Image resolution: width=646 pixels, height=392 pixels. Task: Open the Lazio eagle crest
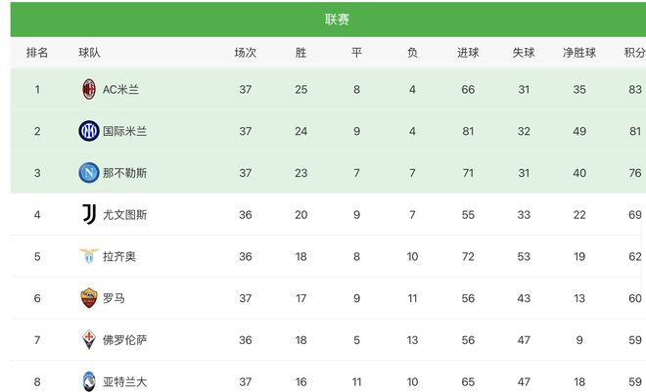(89, 256)
